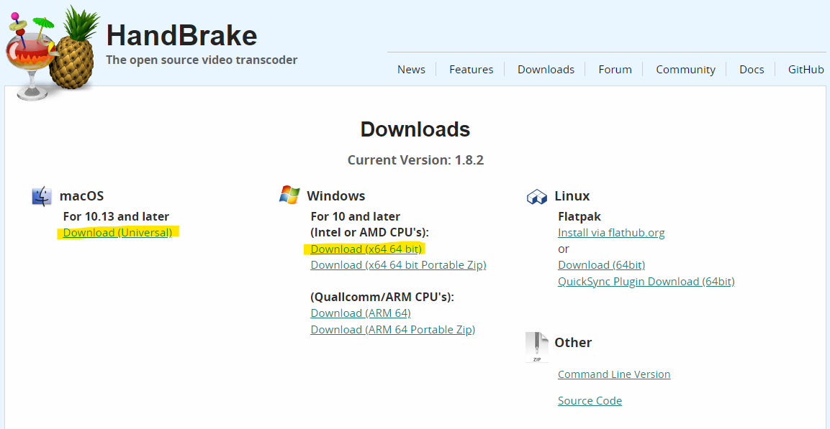Click the macOS section heading

coord(81,196)
